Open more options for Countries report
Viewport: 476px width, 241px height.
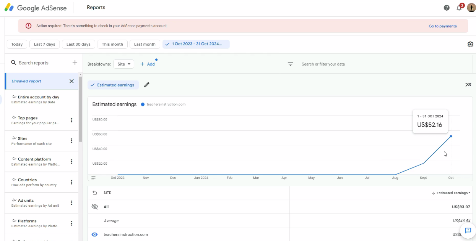71,182
